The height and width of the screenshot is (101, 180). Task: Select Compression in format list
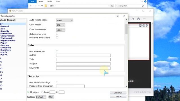(8, 36)
